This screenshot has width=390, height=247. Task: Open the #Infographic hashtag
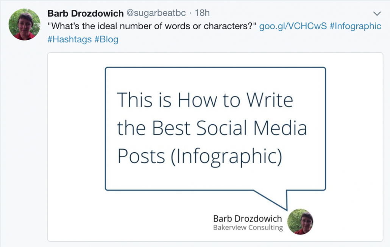click(355, 26)
